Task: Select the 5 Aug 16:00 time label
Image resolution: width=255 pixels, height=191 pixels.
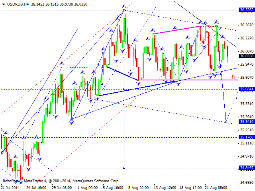Action: 113,188
